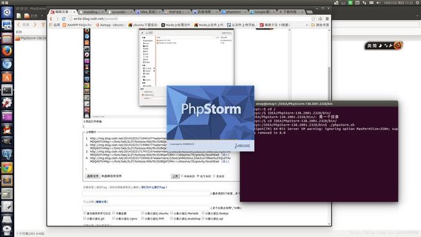Viewport: 421px width, 237px height.
Task: Open the volume indicator in the top panel
Action: tap(378, 3)
